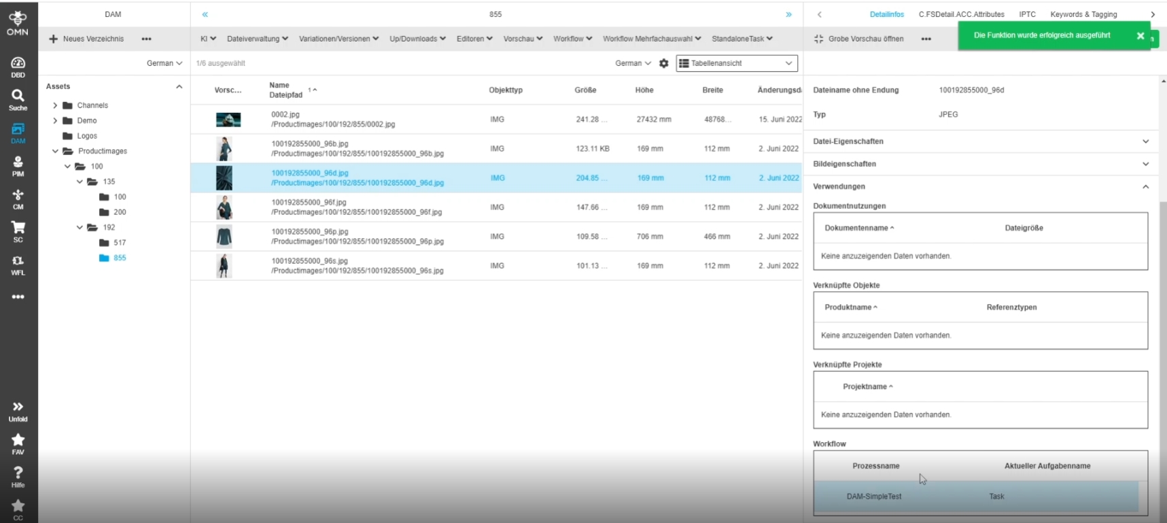The width and height of the screenshot is (1167, 523).
Task: Open the Tabellenansicht view dropdown
Action: 736,63
